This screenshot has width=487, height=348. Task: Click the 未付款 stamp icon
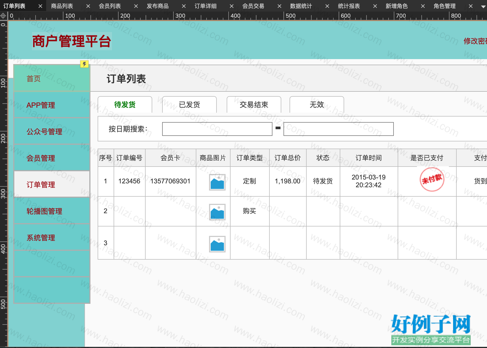tap(432, 179)
